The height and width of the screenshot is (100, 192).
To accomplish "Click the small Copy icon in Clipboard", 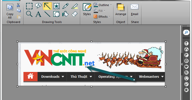I will point(19,11).
